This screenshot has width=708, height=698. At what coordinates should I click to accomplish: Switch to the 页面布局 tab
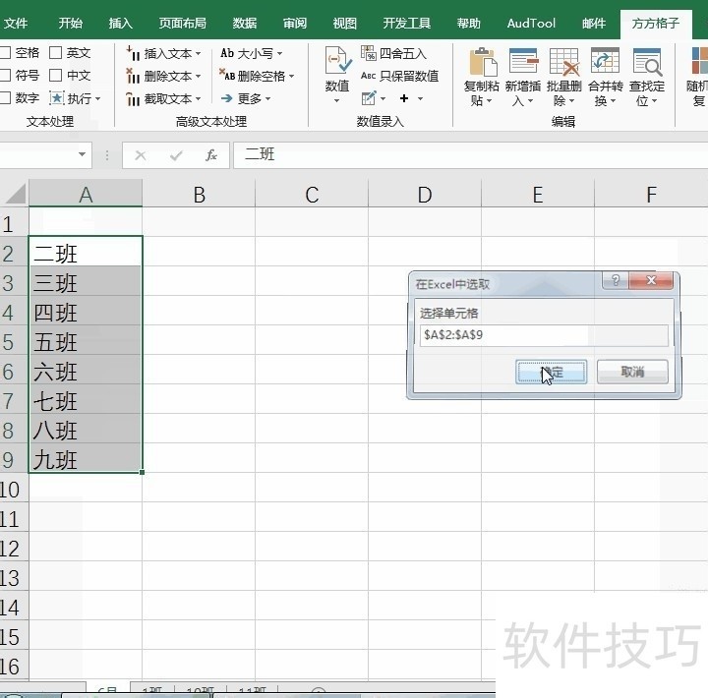click(183, 24)
